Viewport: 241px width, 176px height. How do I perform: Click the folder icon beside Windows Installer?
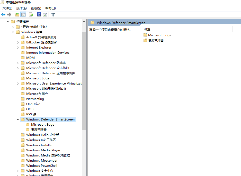pos(23,145)
